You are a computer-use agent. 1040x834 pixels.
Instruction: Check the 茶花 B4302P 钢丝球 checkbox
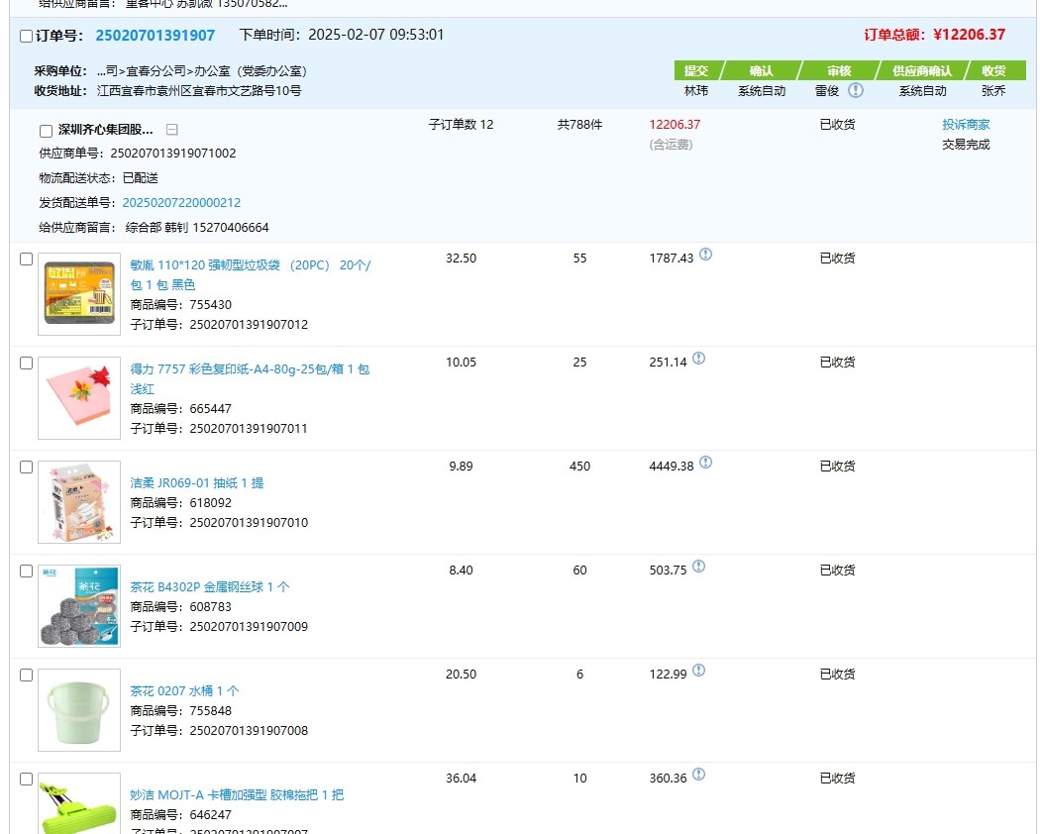click(27, 571)
